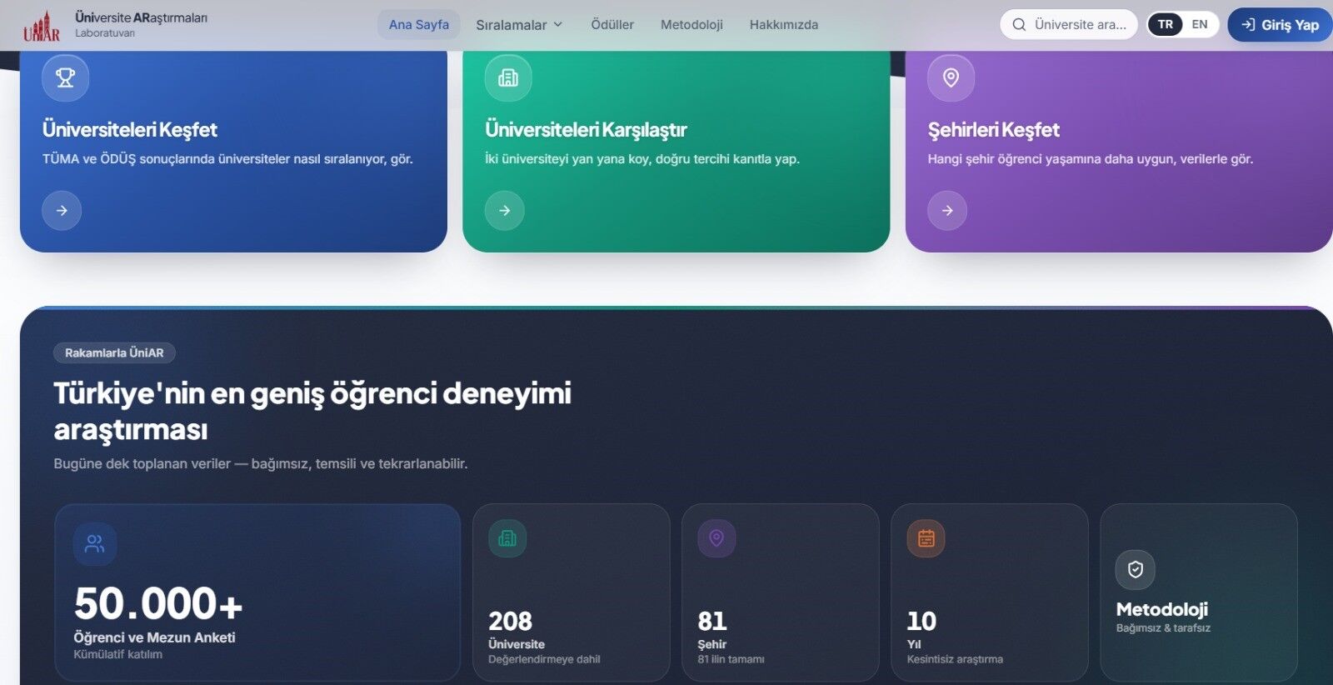The image size is (1333, 685).
Task: Open the Hakkımızda page
Action: click(784, 25)
